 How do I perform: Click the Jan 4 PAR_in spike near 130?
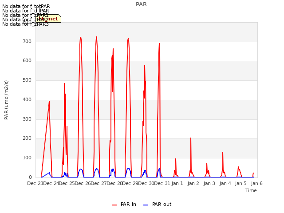pos(223,153)
